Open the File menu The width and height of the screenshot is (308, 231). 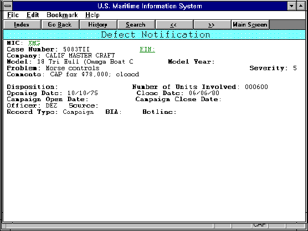[13, 15]
